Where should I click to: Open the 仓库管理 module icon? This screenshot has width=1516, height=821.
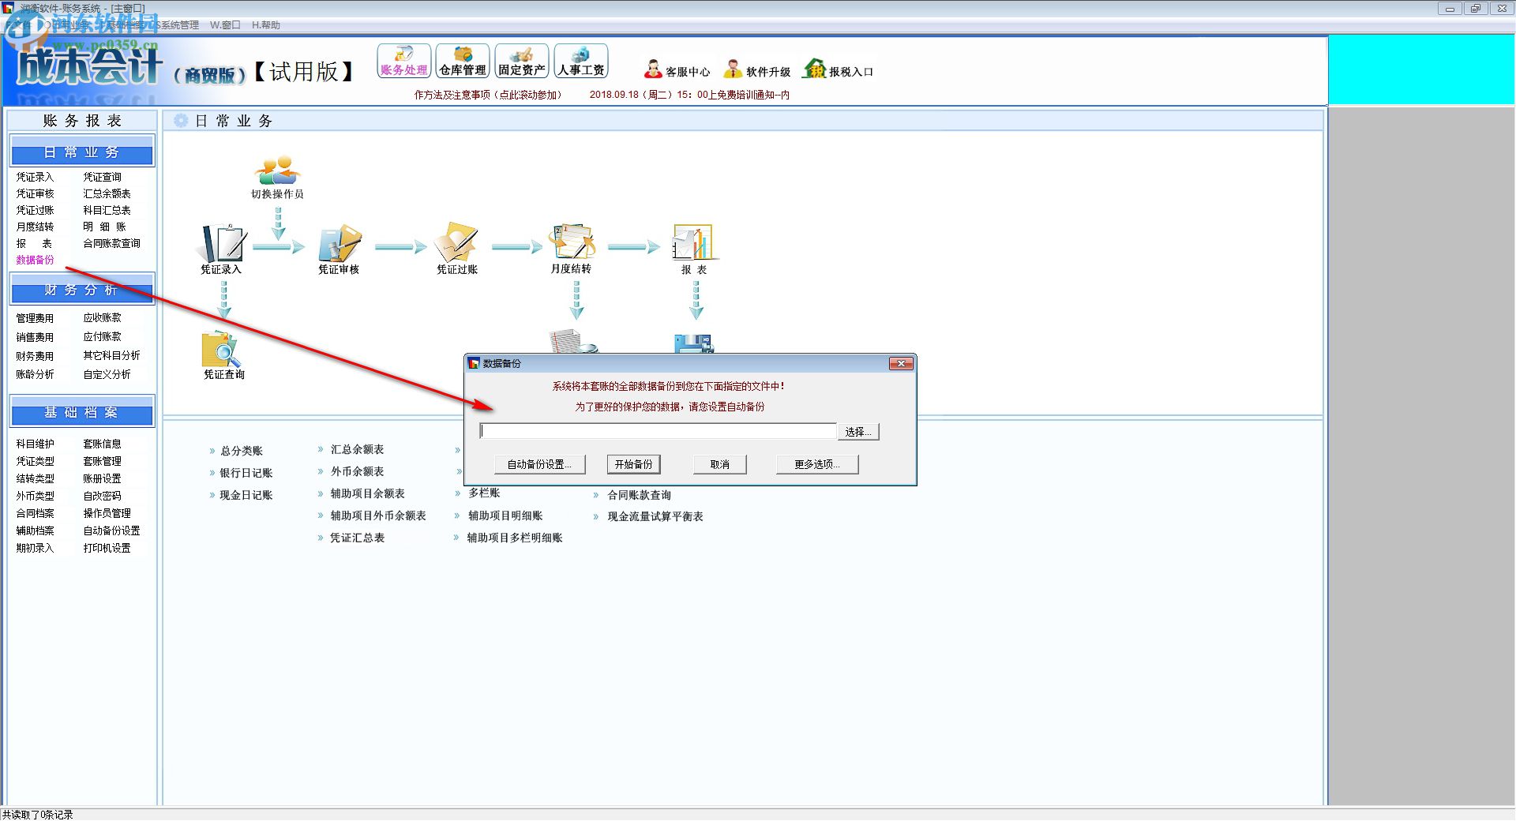(463, 61)
